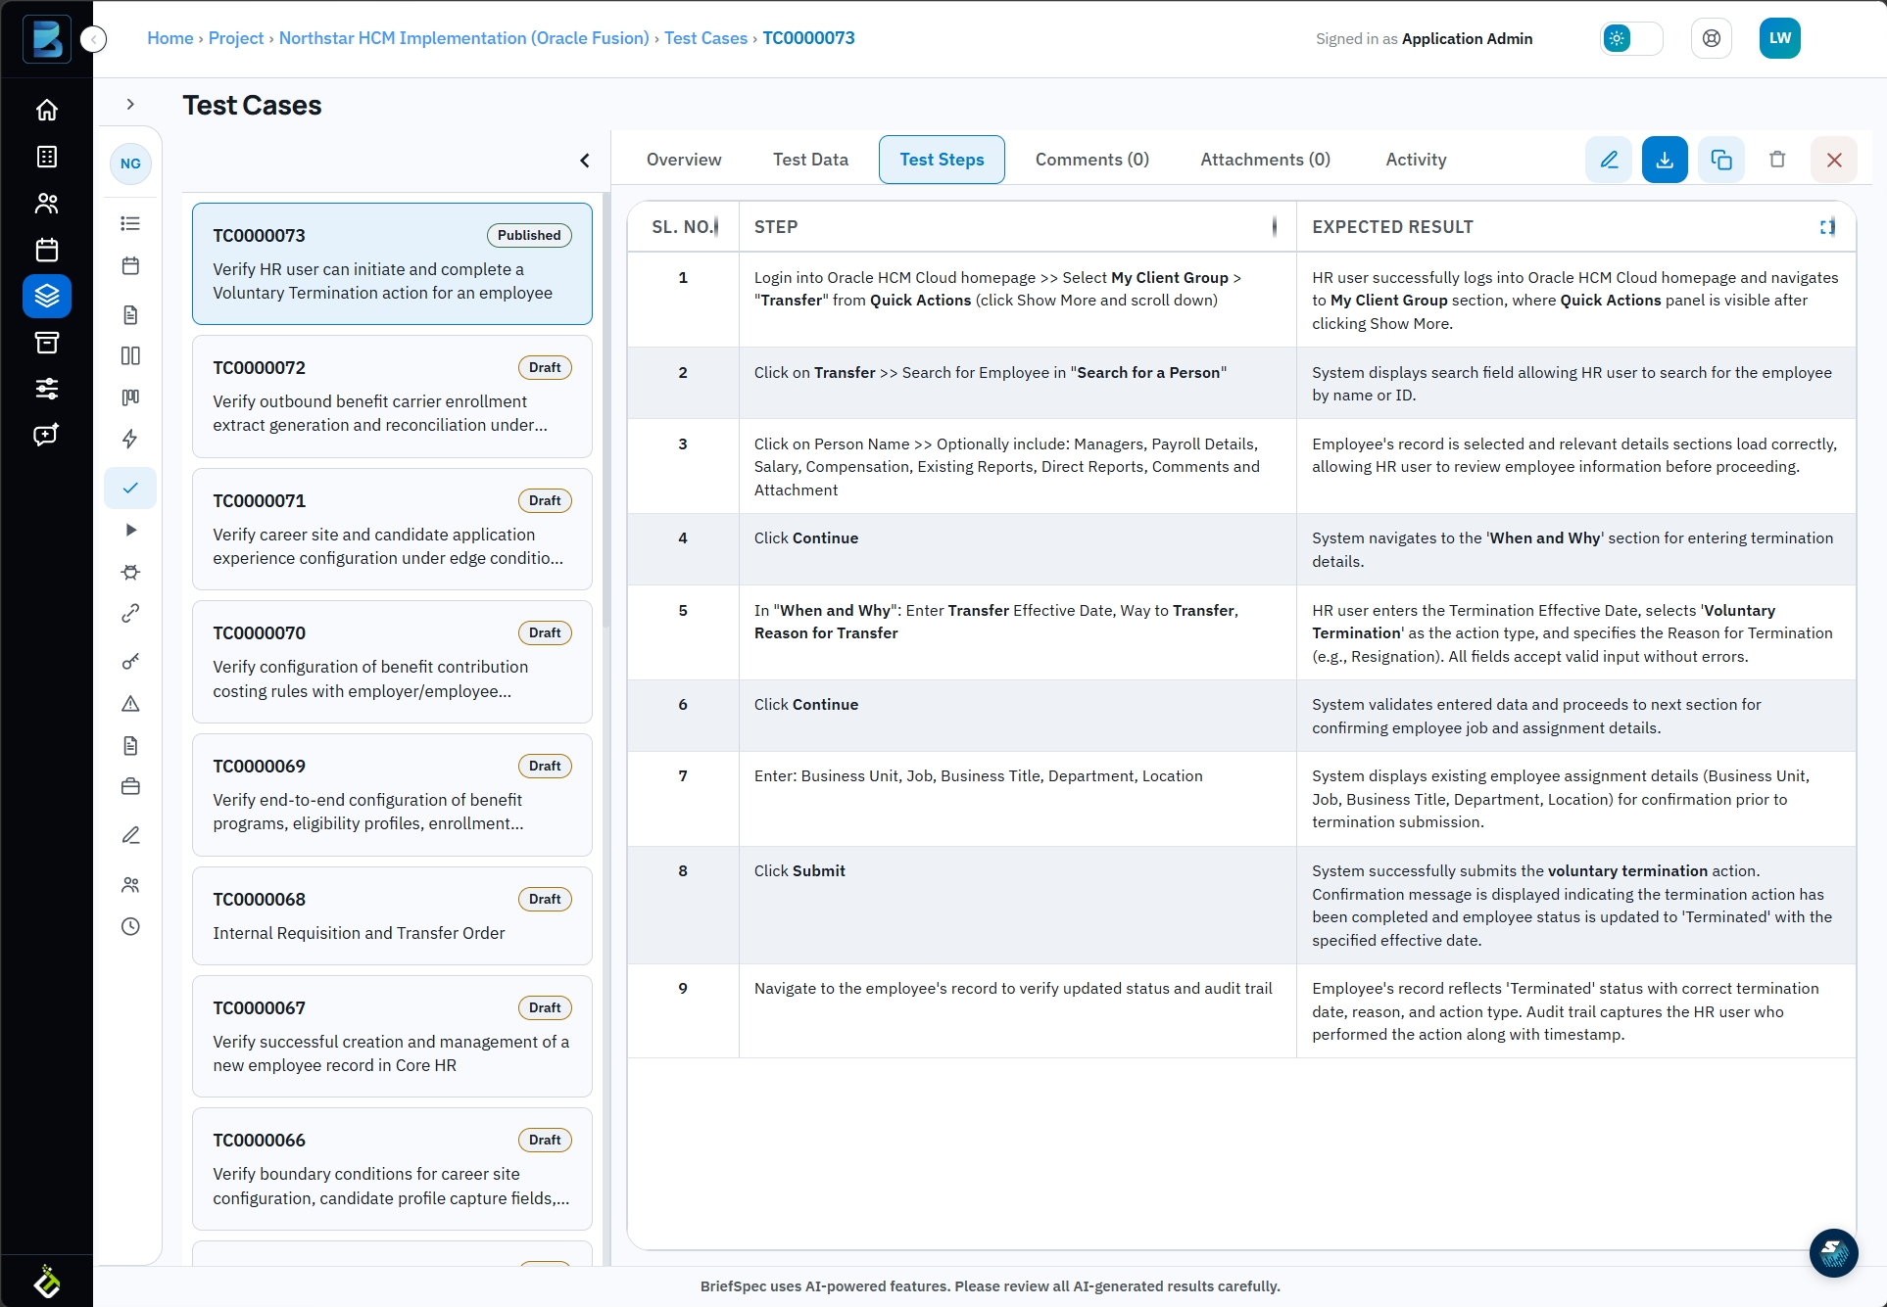Viewport: 1887px width, 1307px height.
Task: Open the Activity tab
Action: [x=1416, y=160]
